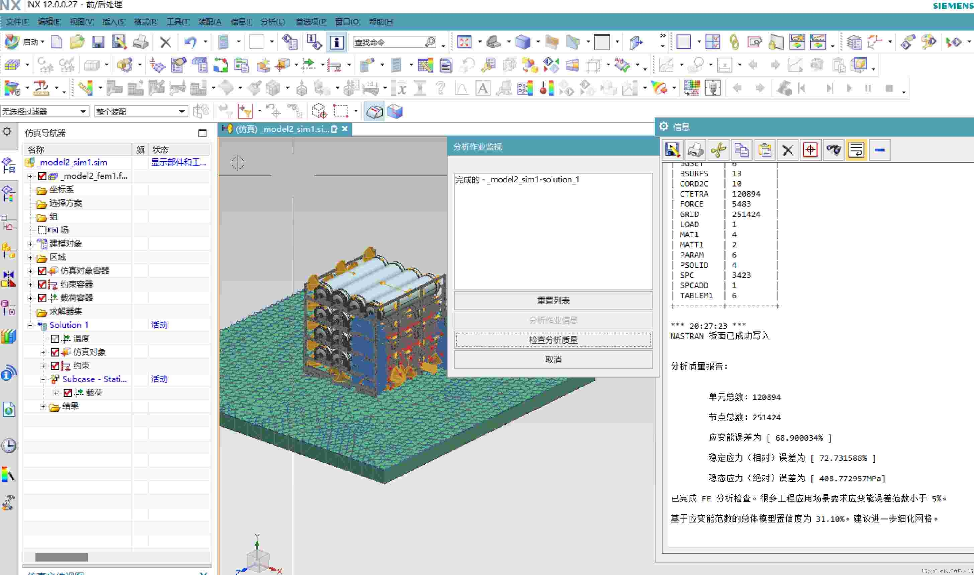Click the delete X icon in the Information window

pos(787,150)
